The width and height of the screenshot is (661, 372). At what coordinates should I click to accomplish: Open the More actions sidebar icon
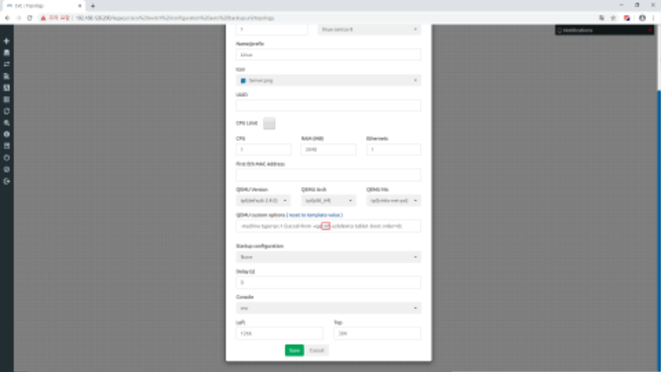click(x=7, y=99)
